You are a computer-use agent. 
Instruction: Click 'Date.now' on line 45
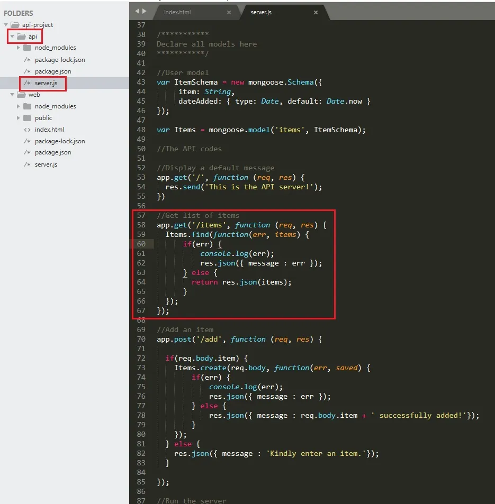[x=344, y=101]
